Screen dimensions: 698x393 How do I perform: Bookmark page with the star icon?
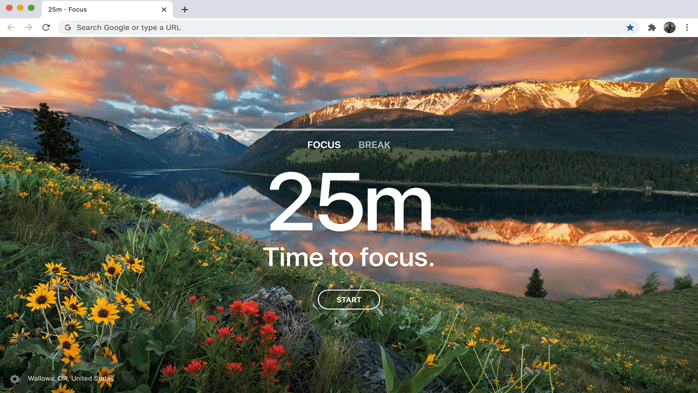click(x=630, y=27)
